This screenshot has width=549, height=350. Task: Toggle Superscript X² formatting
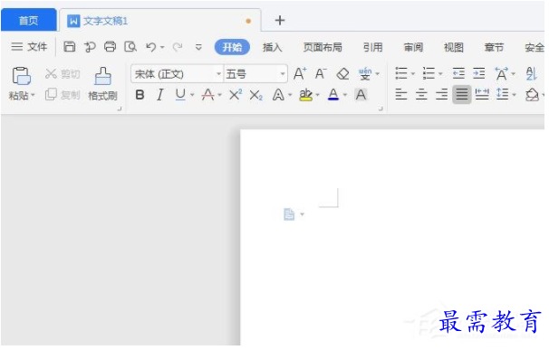[236, 94]
